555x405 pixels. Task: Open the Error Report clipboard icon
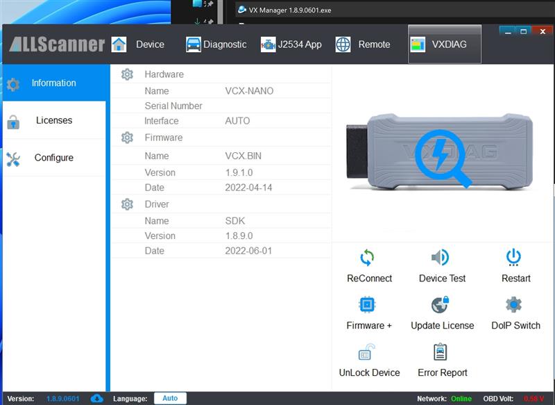pyautogui.click(x=441, y=352)
